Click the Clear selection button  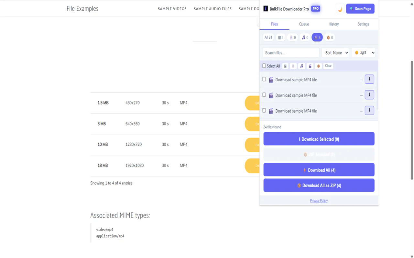click(x=328, y=66)
